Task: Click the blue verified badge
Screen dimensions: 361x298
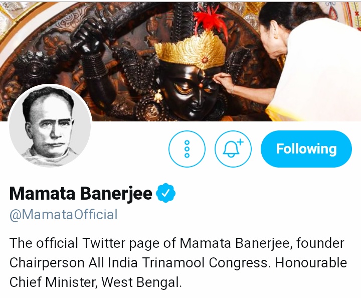Action: 165,193
